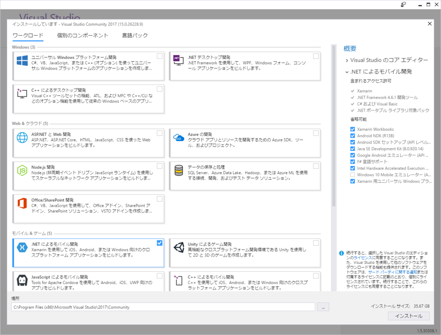Viewport: 441px width, 335px height.
Task: Enable .NET desktop development checkbox
Action: pos(316,56)
